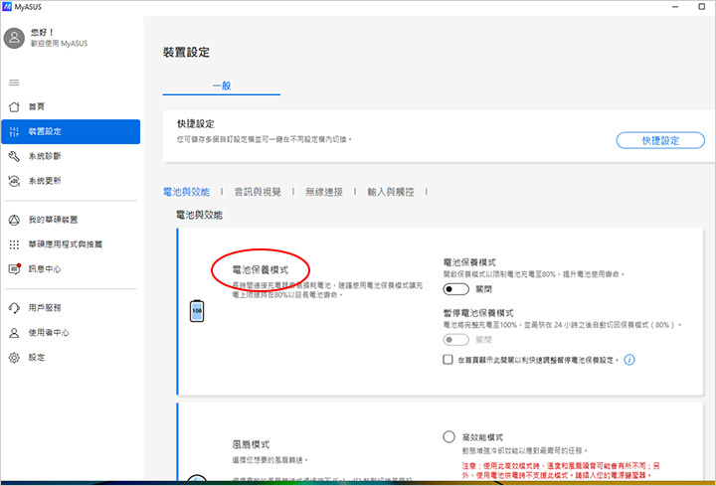Click the message icon for 訊息中心
Viewport: 716px width, 486px height.
[x=15, y=268]
